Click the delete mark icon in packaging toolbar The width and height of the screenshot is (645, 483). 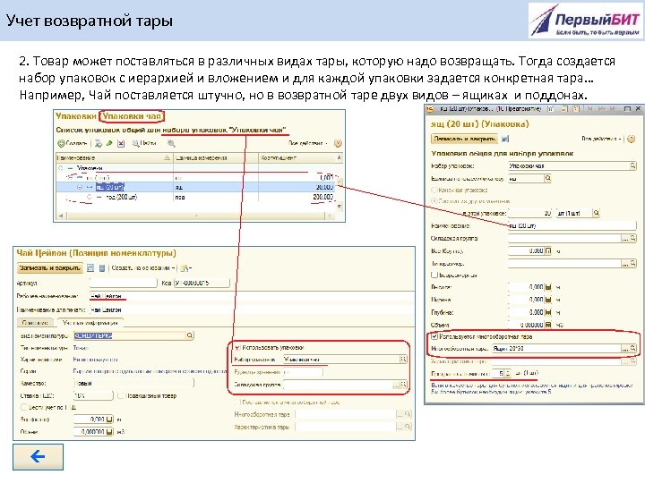pos(121,143)
